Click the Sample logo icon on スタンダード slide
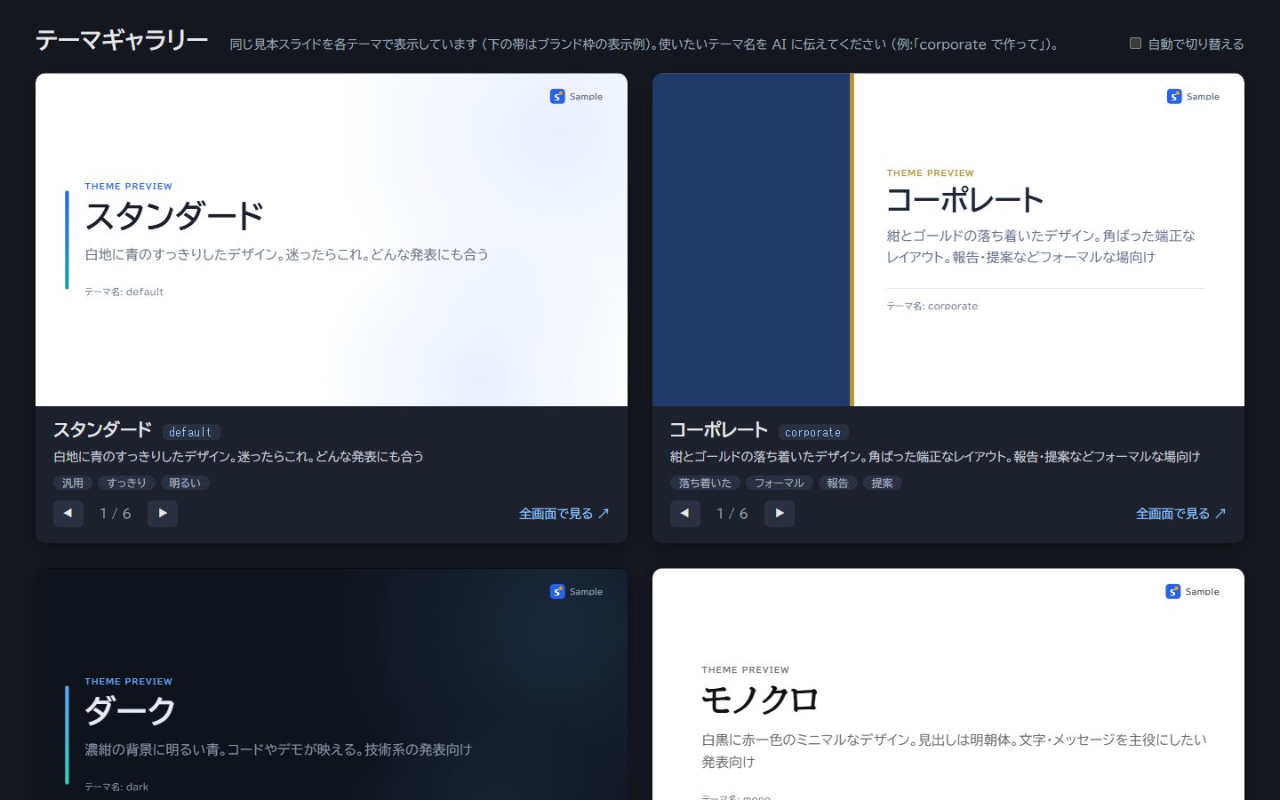Screen dimensions: 1280x800 tap(557, 96)
